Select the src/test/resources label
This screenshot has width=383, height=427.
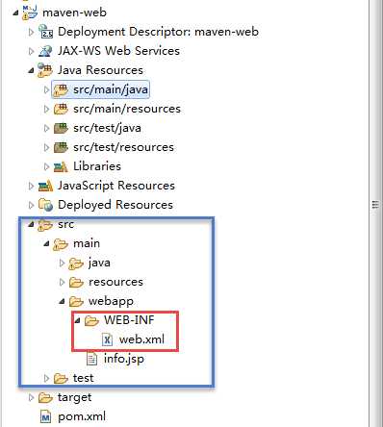pos(123,147)
